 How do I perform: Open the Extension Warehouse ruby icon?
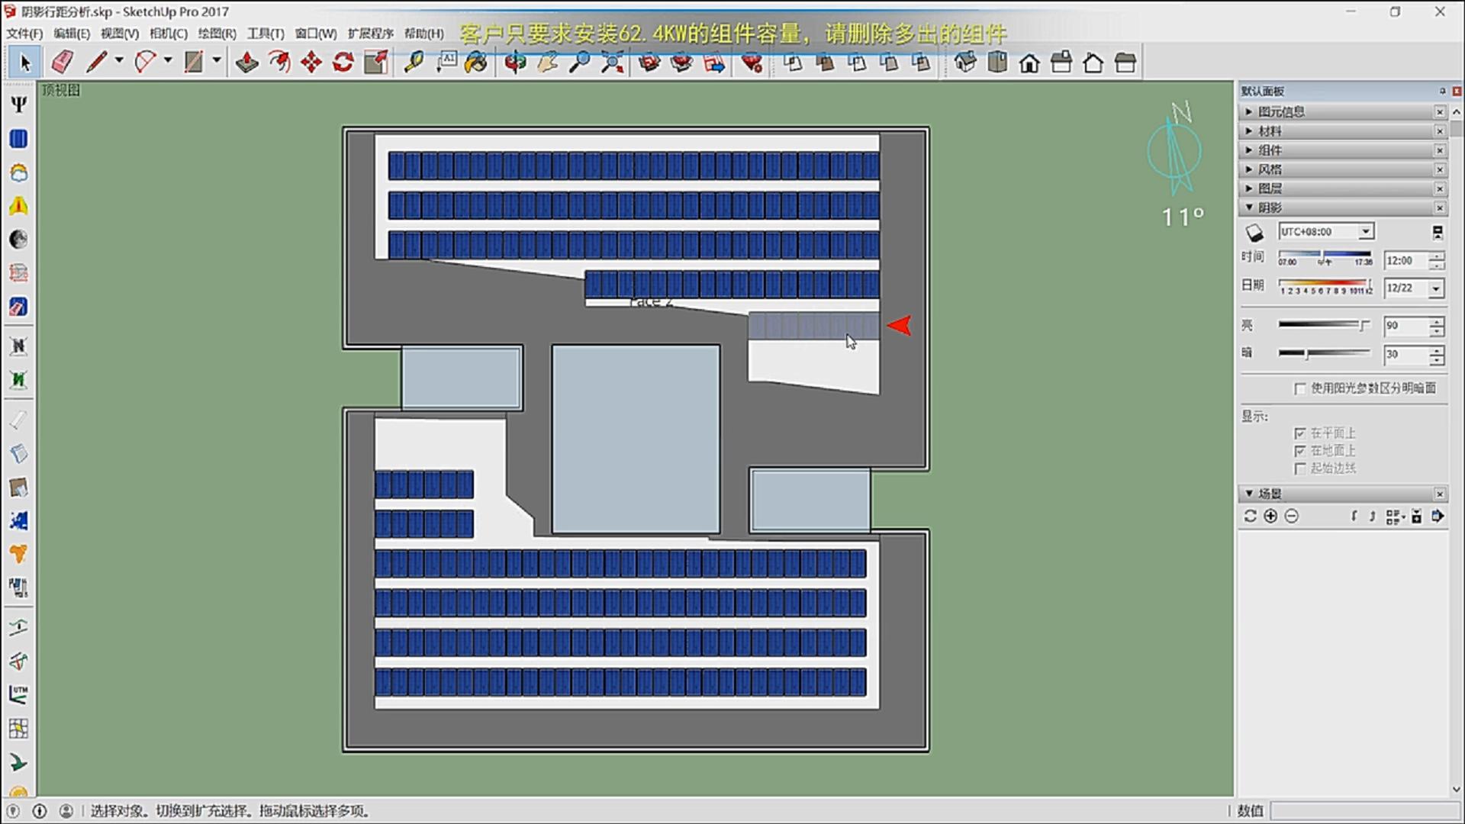pos(752,63)
